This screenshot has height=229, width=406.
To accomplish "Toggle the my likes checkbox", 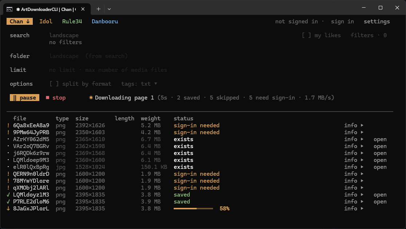I will tap(307, 35).
